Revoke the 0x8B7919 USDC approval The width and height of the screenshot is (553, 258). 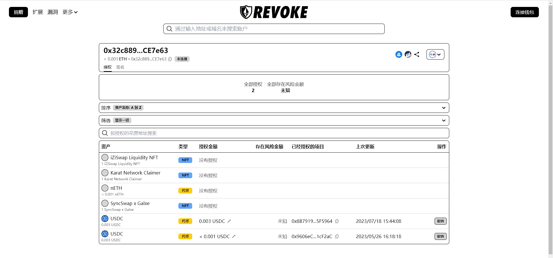pyautogui.click(x=440, y=221)
